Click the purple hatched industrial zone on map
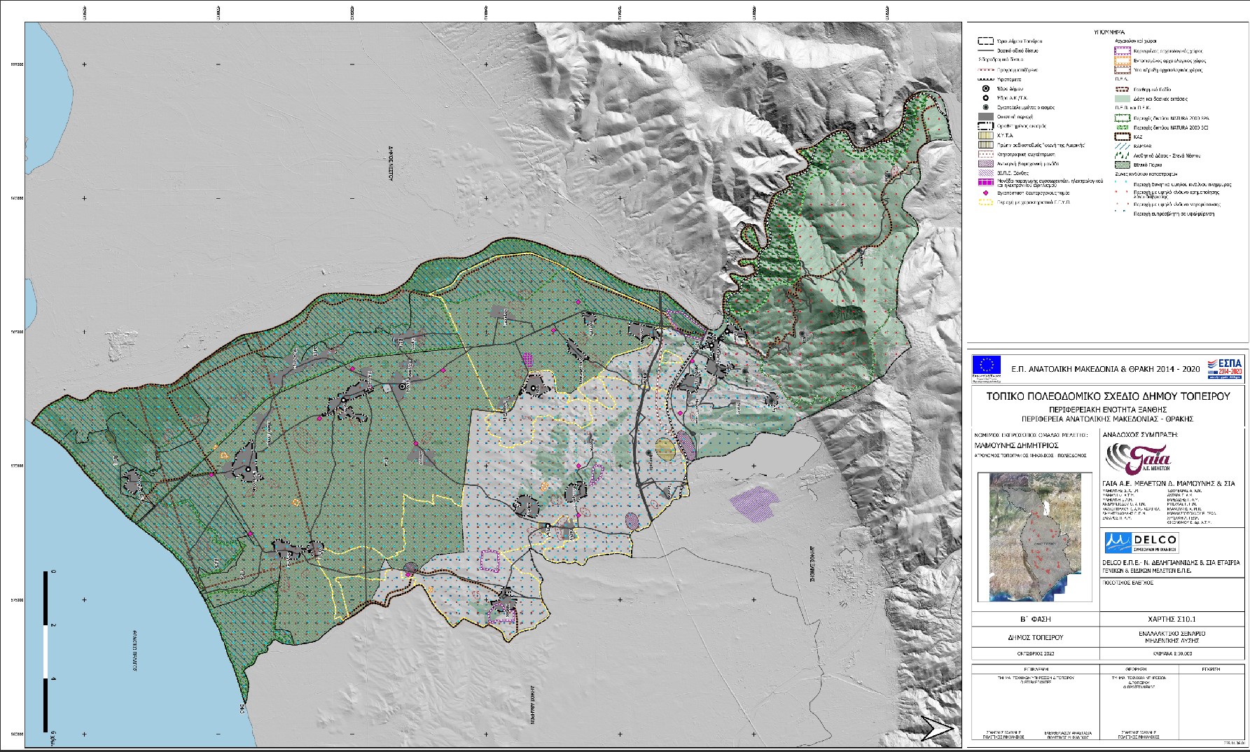 pyautogui.click(x=754, y=504)
